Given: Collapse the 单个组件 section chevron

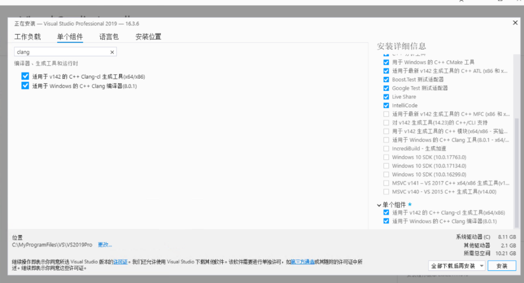Looking at the screenshot, I should point(379,205).
